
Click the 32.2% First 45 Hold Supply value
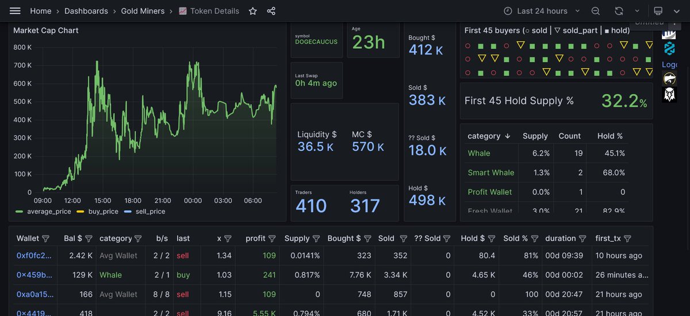tap(624, 101)
